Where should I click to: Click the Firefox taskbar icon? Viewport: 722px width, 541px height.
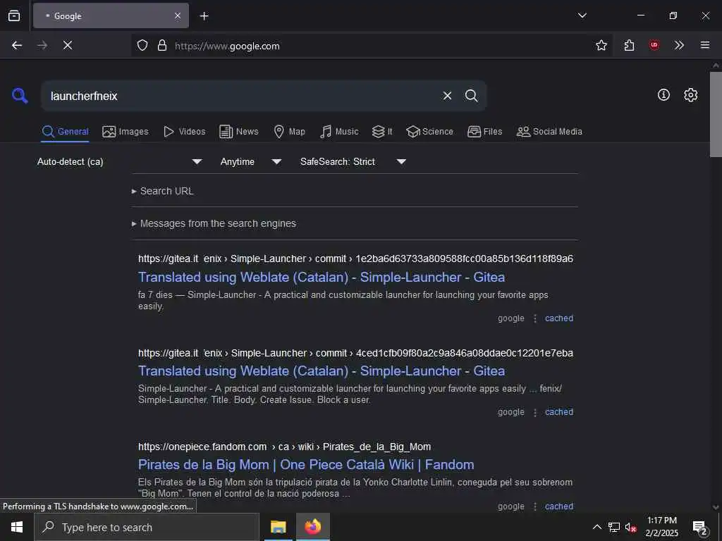point(312,527)
